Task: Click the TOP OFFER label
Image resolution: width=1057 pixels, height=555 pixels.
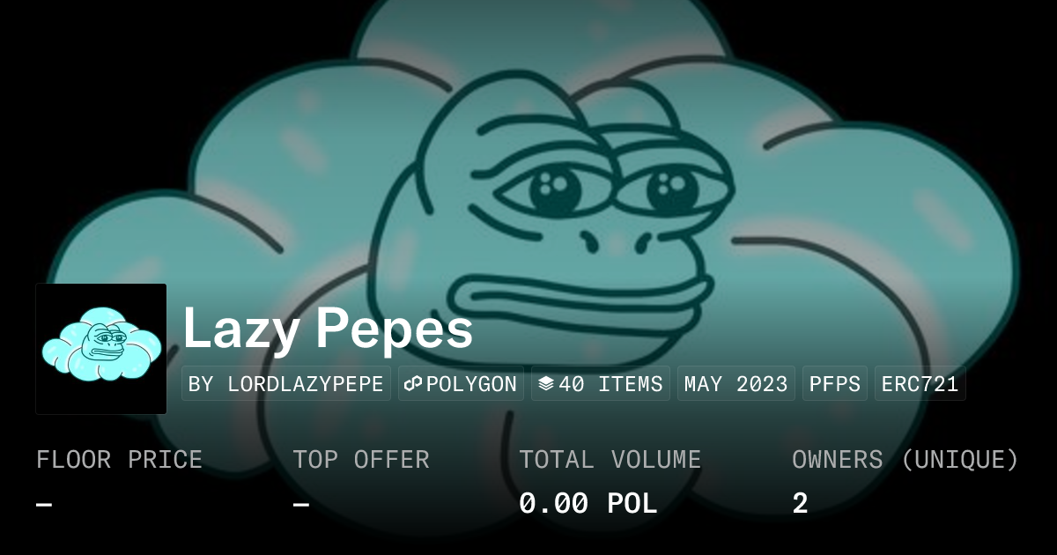Action: point(361,460)
